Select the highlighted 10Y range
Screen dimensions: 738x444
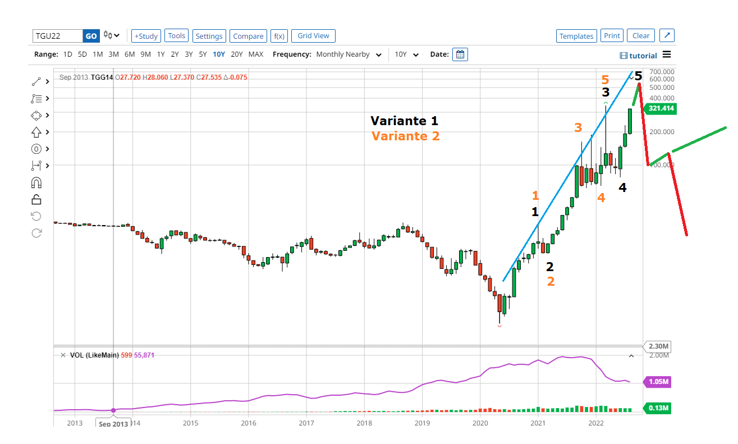point(219,54)
